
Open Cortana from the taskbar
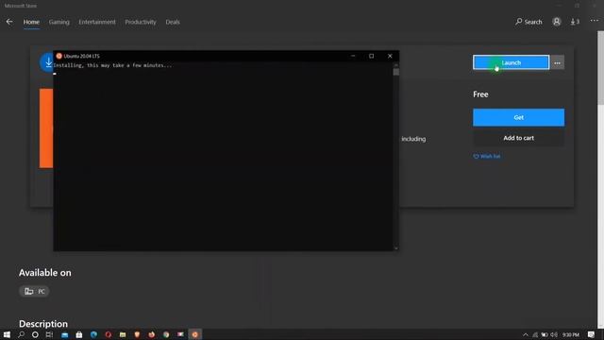click(35, 334)
